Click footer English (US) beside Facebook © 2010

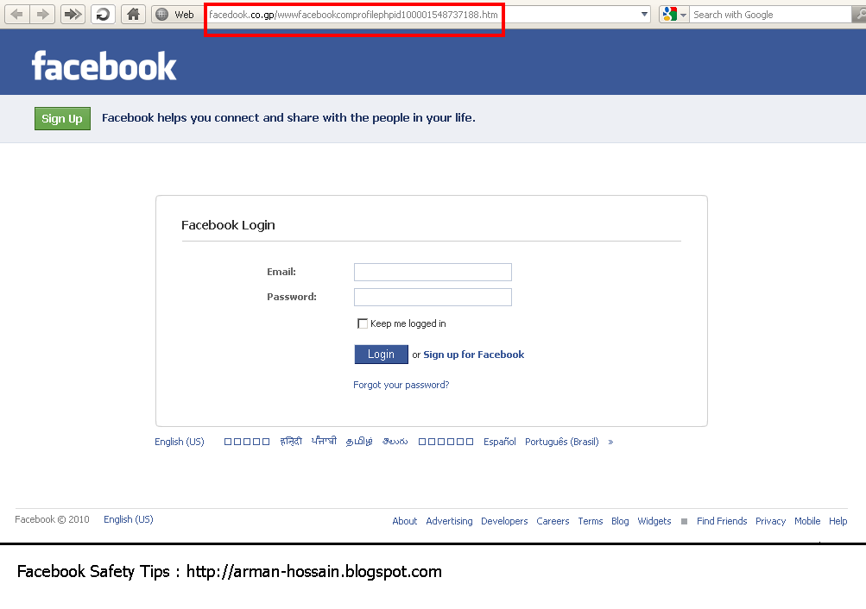[128, 519]
